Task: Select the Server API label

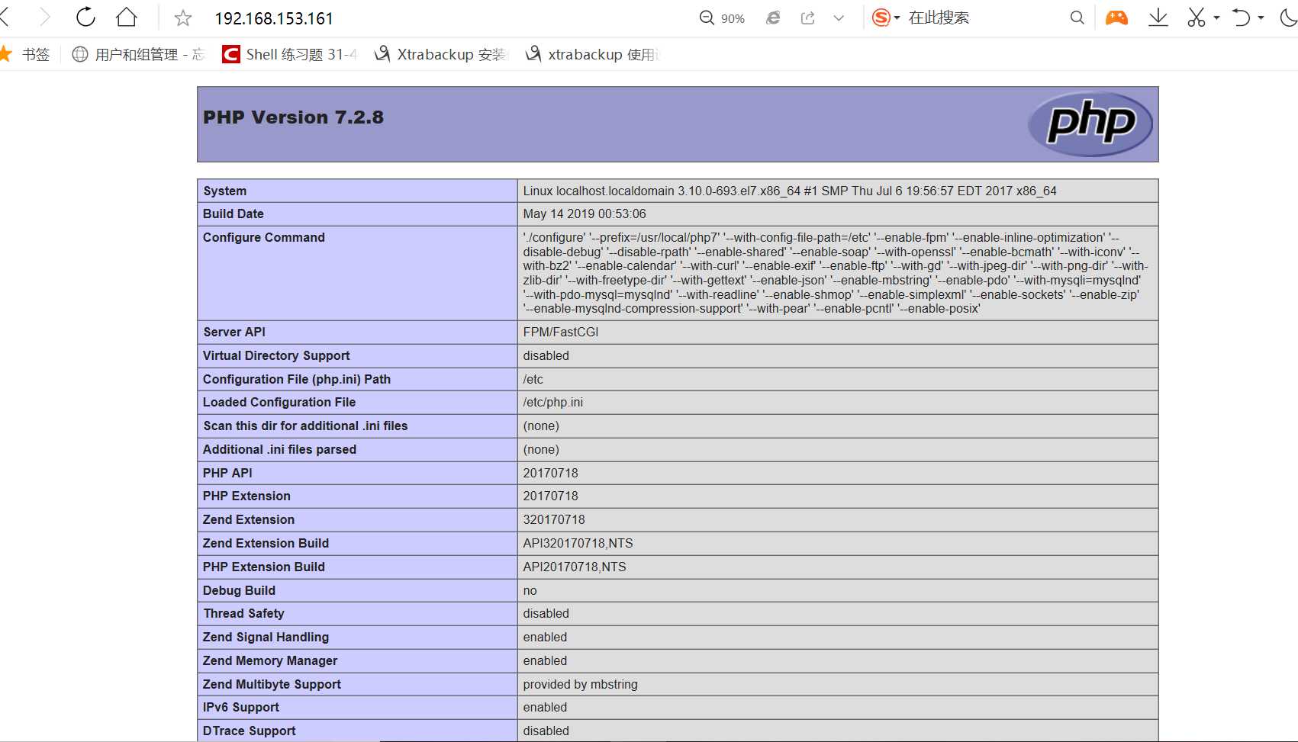Action: (234, 332)
